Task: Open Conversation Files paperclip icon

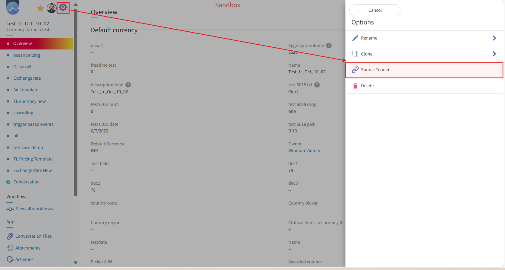Action: click(10, 236)
